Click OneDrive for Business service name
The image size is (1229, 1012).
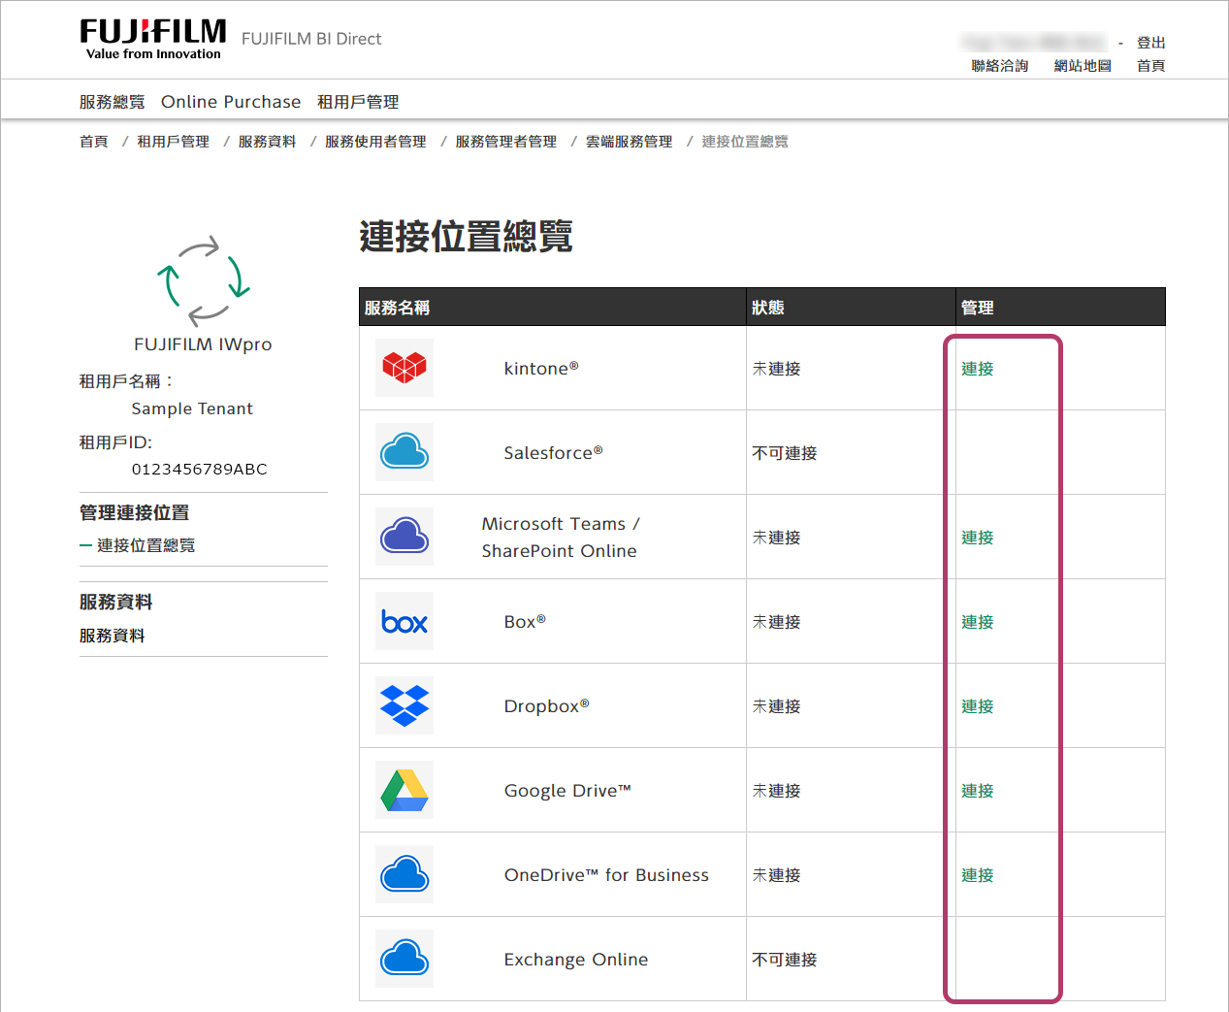point(606,875)
